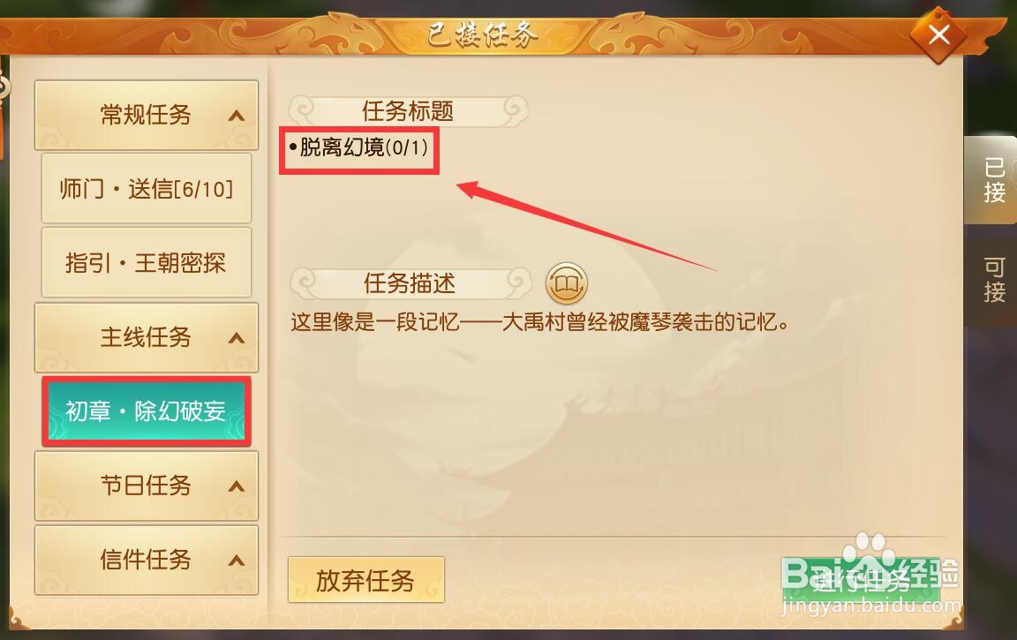This screenshot has height=640, width=1017.
Task: Toggle the 节日任务 category chevron
Action: pos(236,486)
